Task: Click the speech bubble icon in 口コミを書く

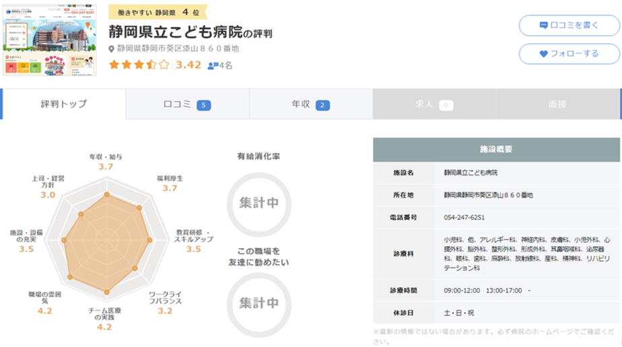Action: point(543,26)
